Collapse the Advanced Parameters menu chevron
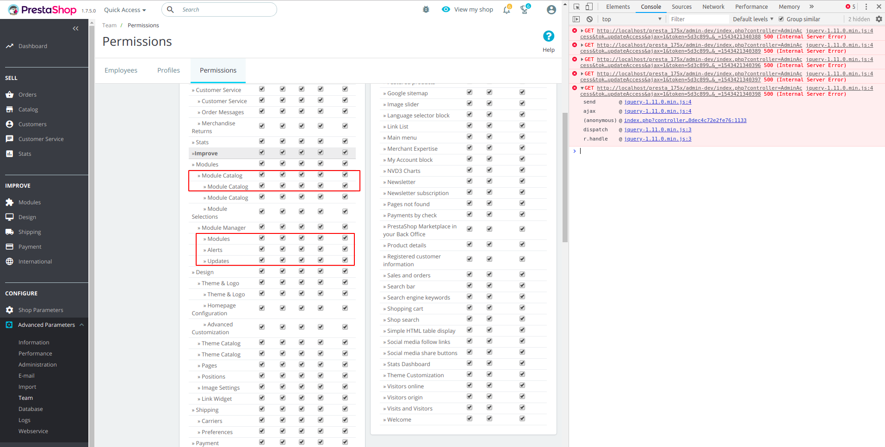885x447 pixels. pyautogui.click(x=82, y=325)
